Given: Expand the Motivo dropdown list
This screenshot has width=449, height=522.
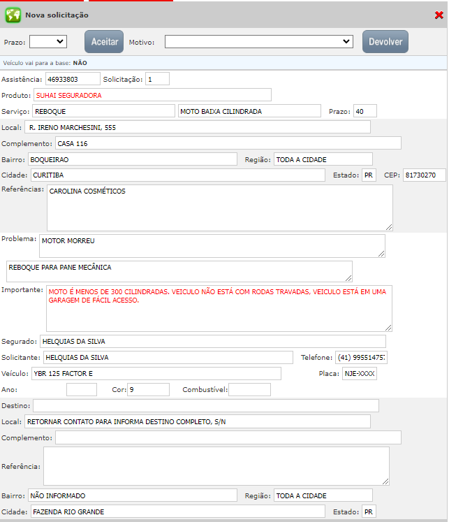Looking at the screenshot, I should [258, 42].
